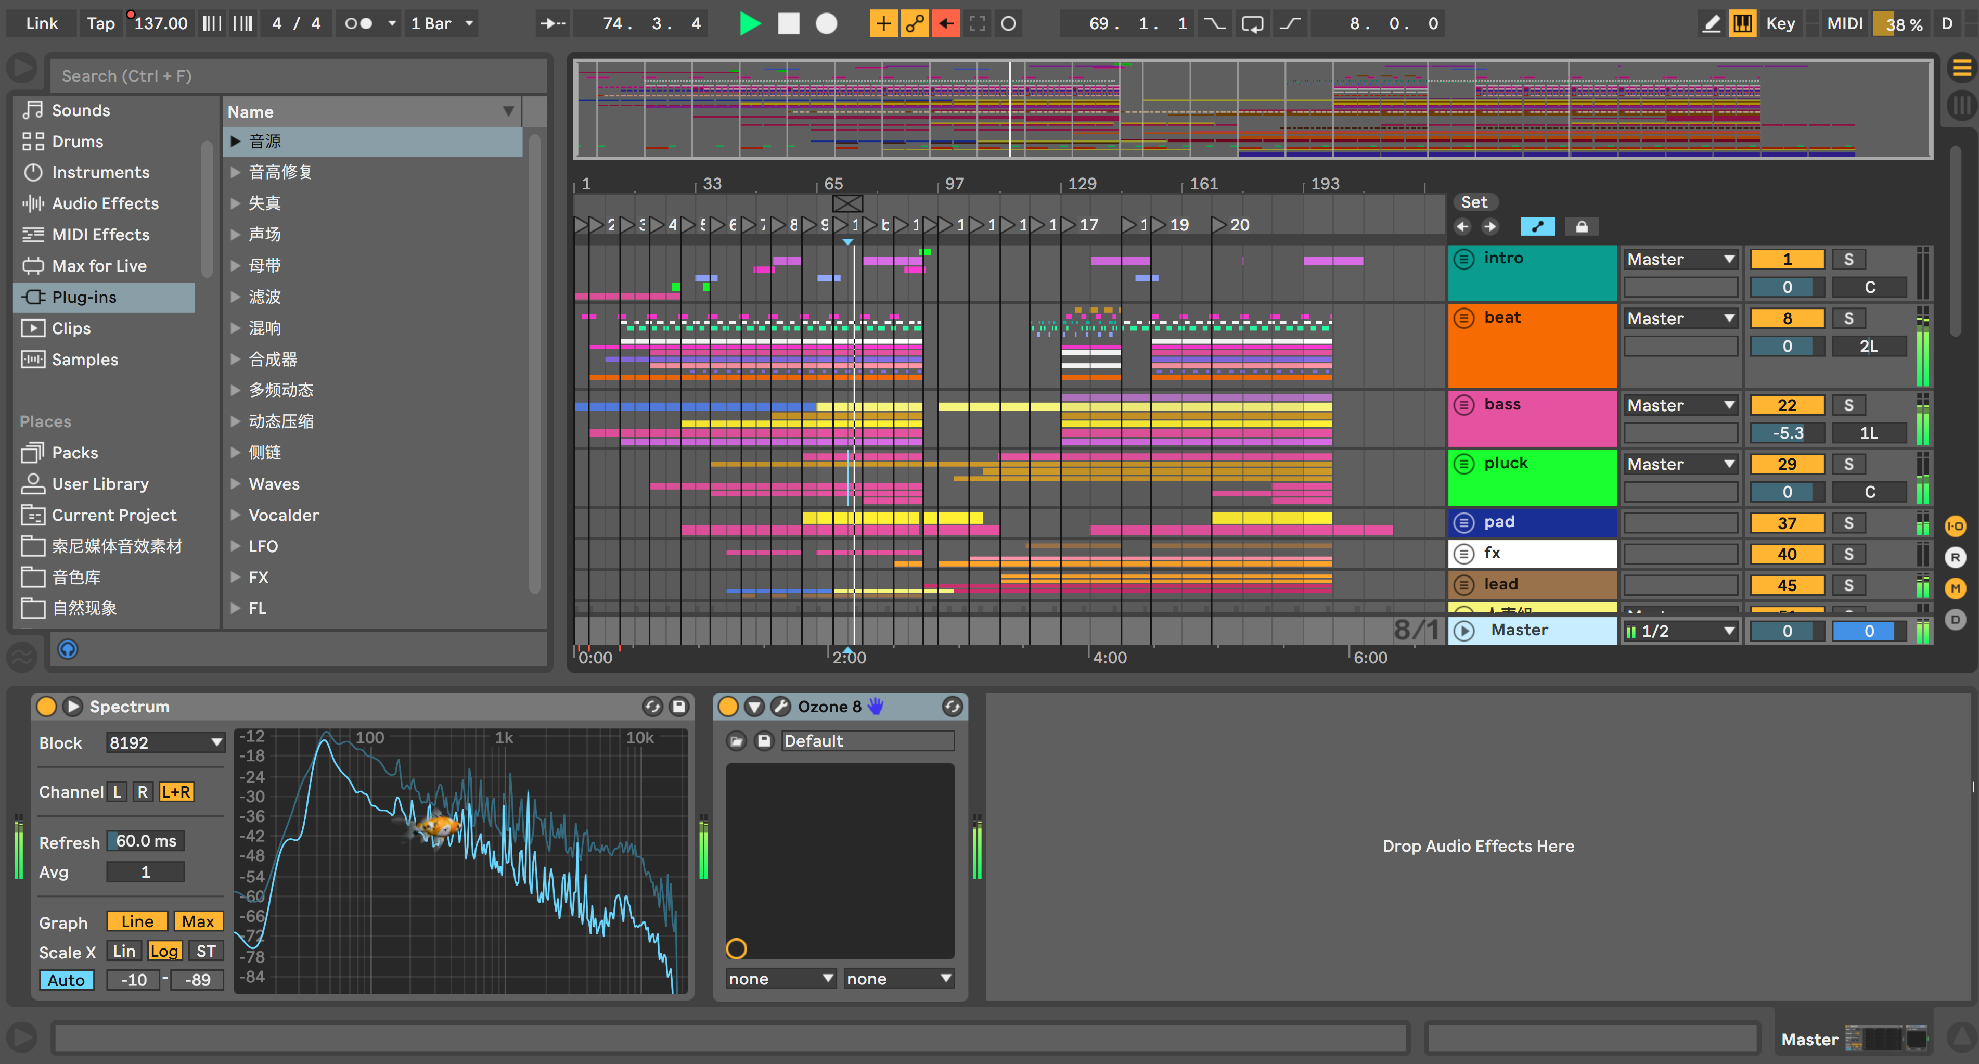
Task: Click the Re-enable Automation arrow icon
Action: pyautogui.click(x=946, y=24)
